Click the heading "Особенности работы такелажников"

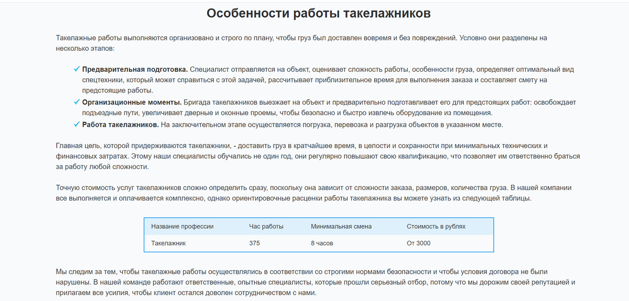[x=318, y=14]
